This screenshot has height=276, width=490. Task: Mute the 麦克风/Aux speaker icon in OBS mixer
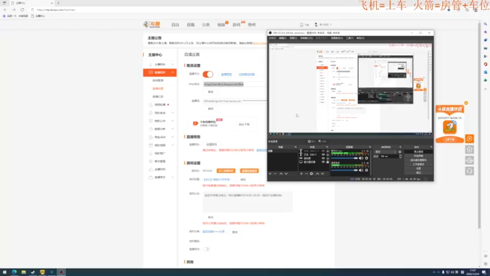361,158
